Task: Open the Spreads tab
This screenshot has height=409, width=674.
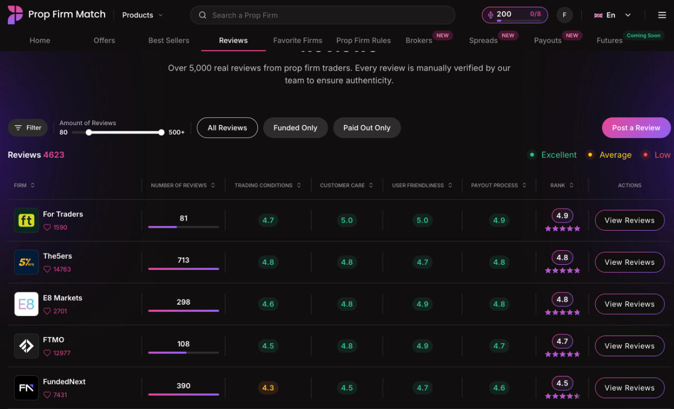Action: [483, 40]
